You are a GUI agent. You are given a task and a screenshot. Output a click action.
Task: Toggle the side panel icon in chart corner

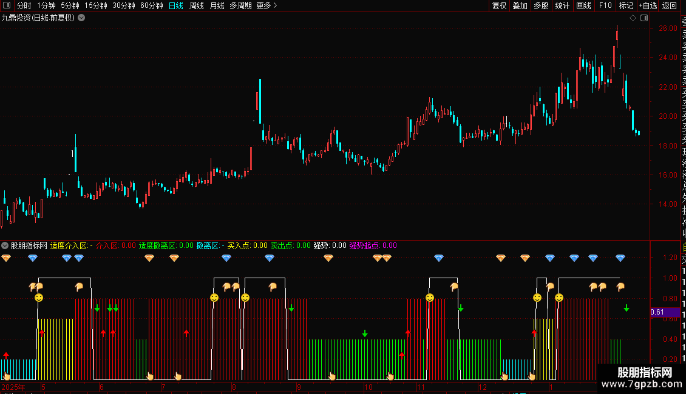644,18
